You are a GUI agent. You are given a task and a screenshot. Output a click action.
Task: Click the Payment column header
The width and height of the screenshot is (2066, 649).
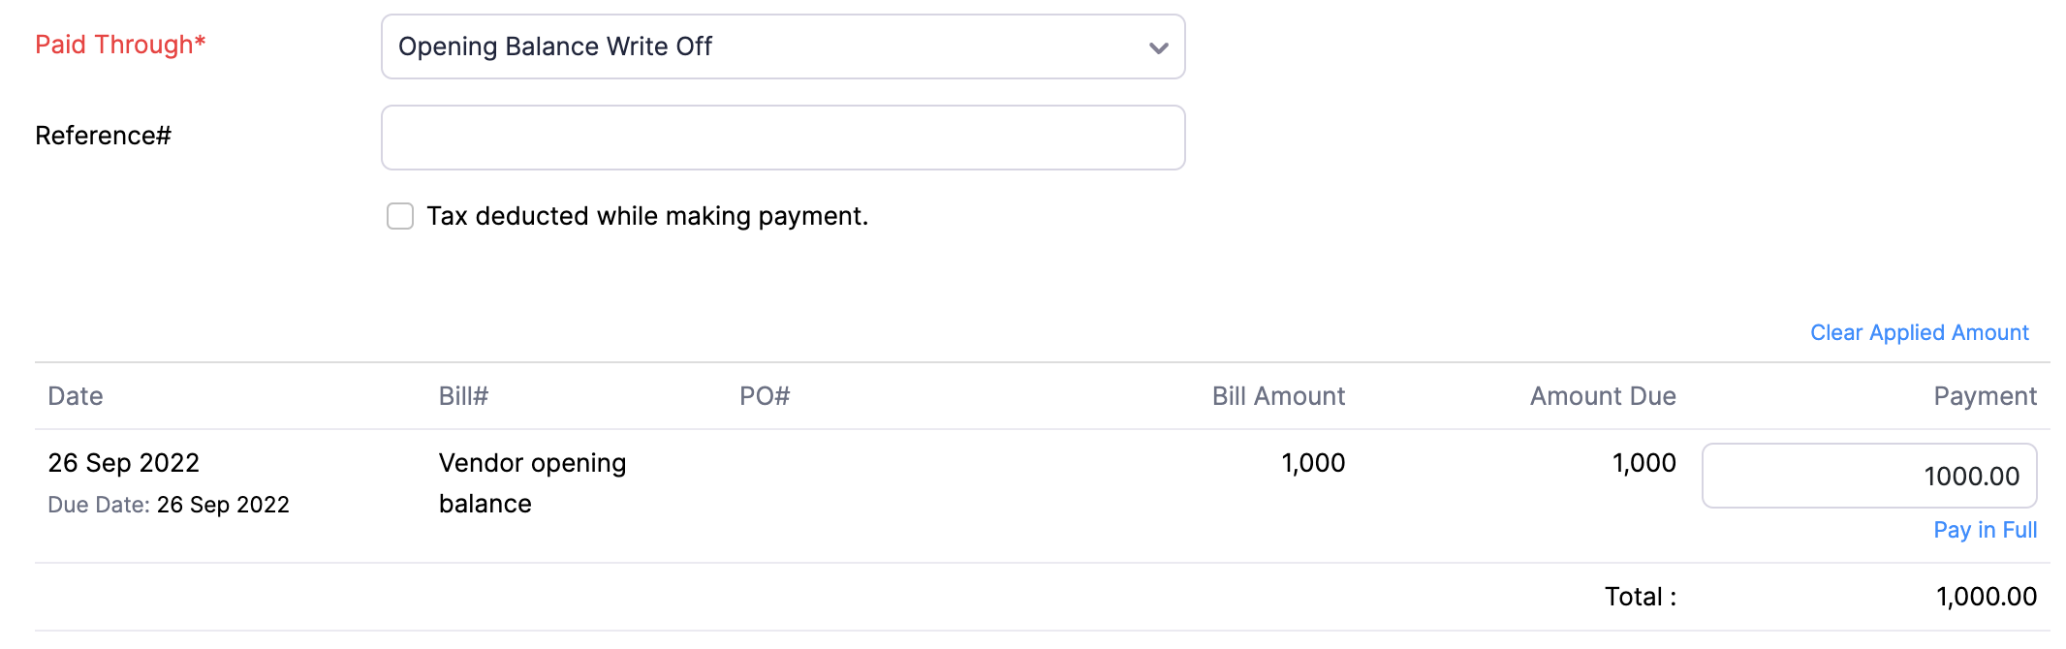pos(1985,396)
